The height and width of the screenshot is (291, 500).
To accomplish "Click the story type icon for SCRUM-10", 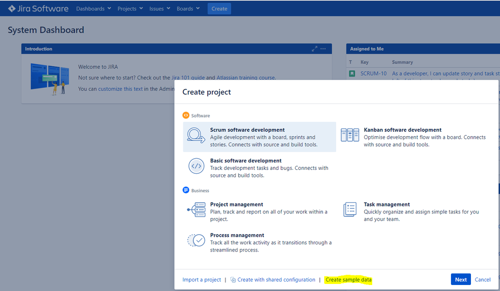I will 352,74.
